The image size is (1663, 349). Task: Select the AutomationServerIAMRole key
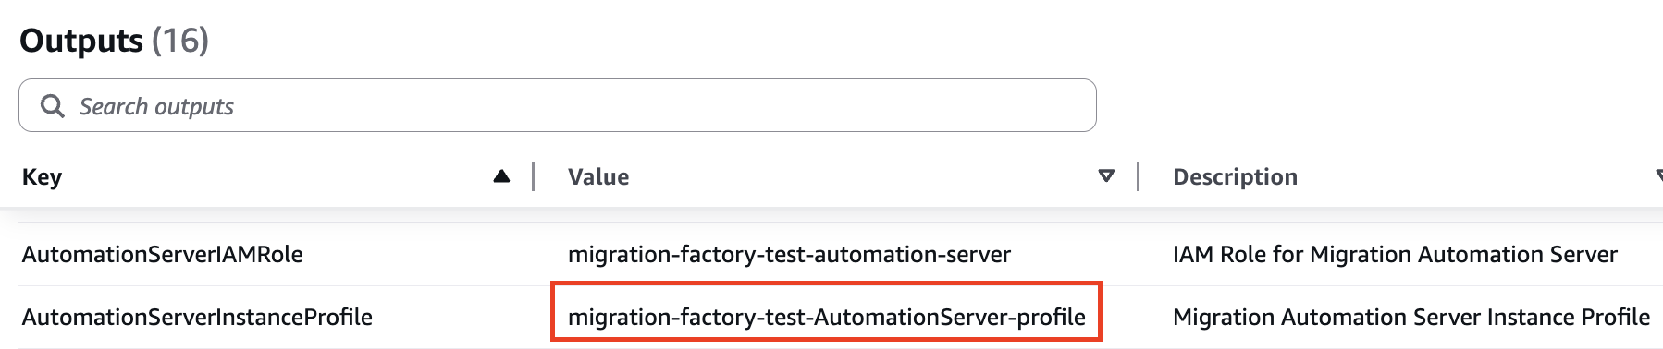(x=163, y=254)
